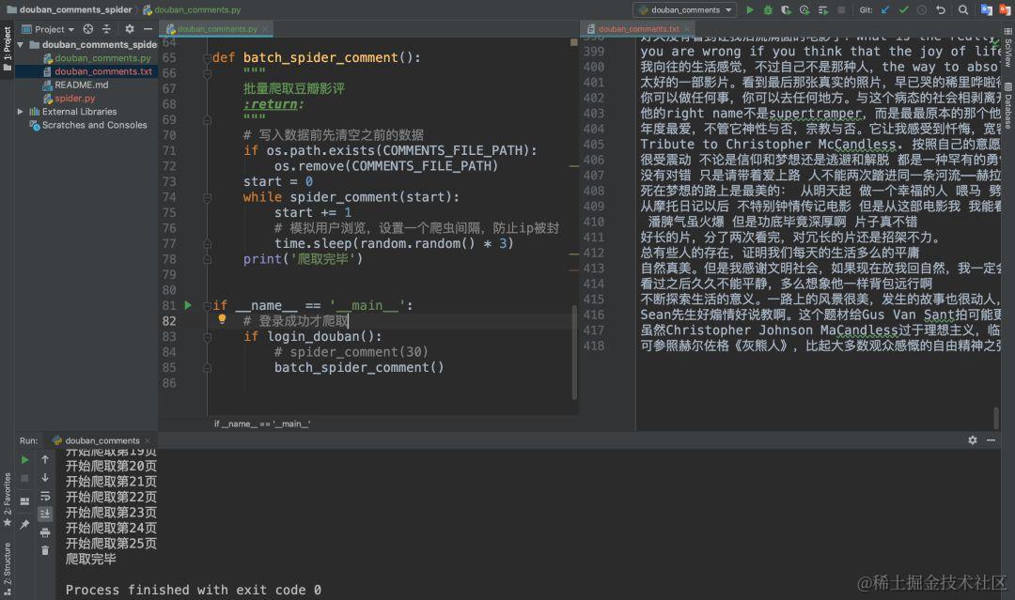Click the red translate plugin icon

point(1004,9)
